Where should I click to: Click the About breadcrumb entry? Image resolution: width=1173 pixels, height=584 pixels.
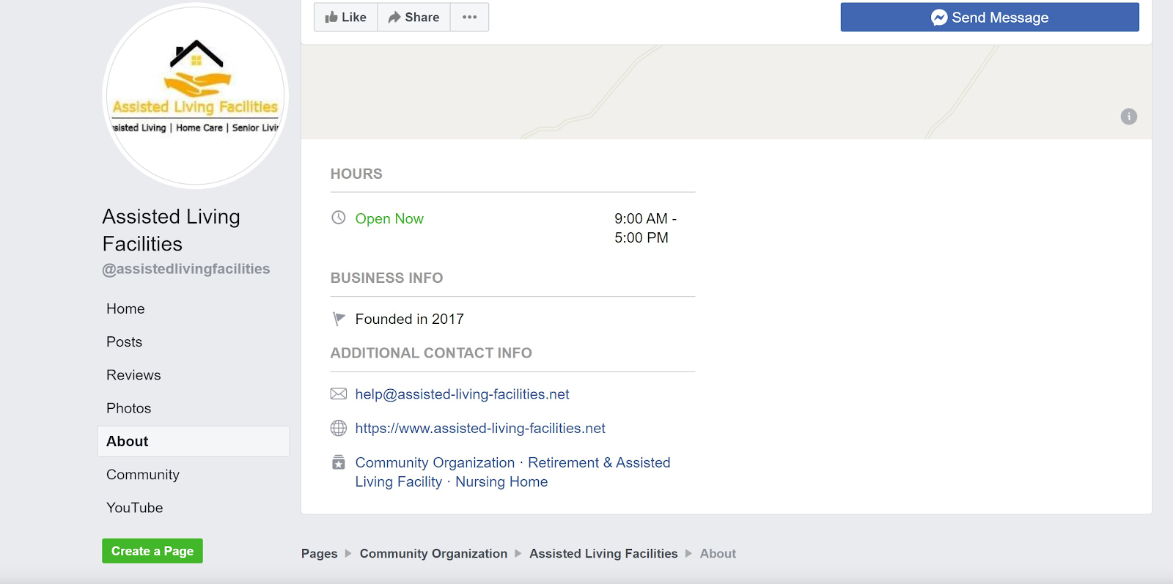click(718, 553)
